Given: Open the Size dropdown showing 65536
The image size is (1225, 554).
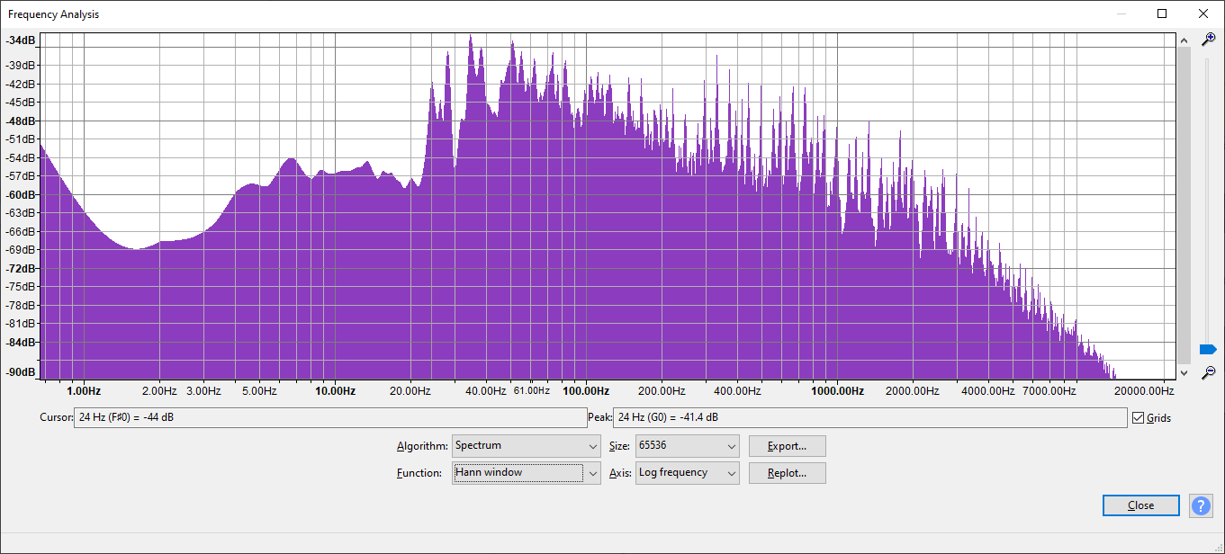Looking at the screenshot, I should tap(687, 446).
